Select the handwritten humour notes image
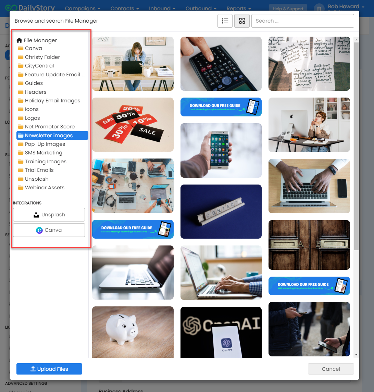Screen dimensions: 374x392 pyautogui.click(x=309, y=64)
